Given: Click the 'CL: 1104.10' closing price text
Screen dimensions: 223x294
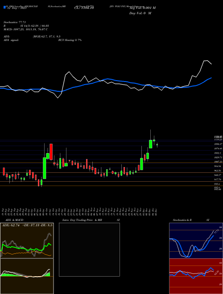Looking at the screenshot, I should click(84, 8).
